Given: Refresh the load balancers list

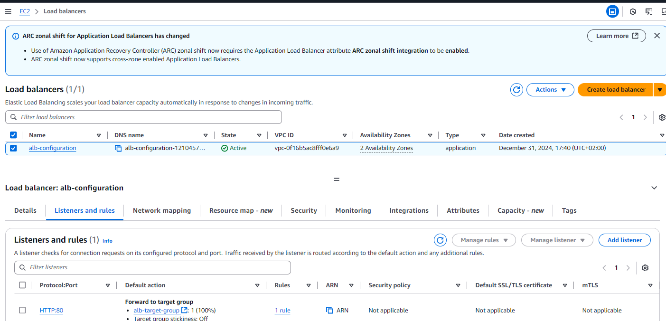Looking at the screenshot, I should point(516,90).
